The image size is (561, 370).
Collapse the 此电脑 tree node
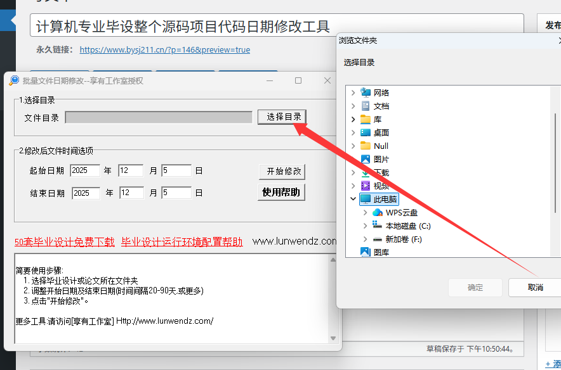[x=353, y=199]
